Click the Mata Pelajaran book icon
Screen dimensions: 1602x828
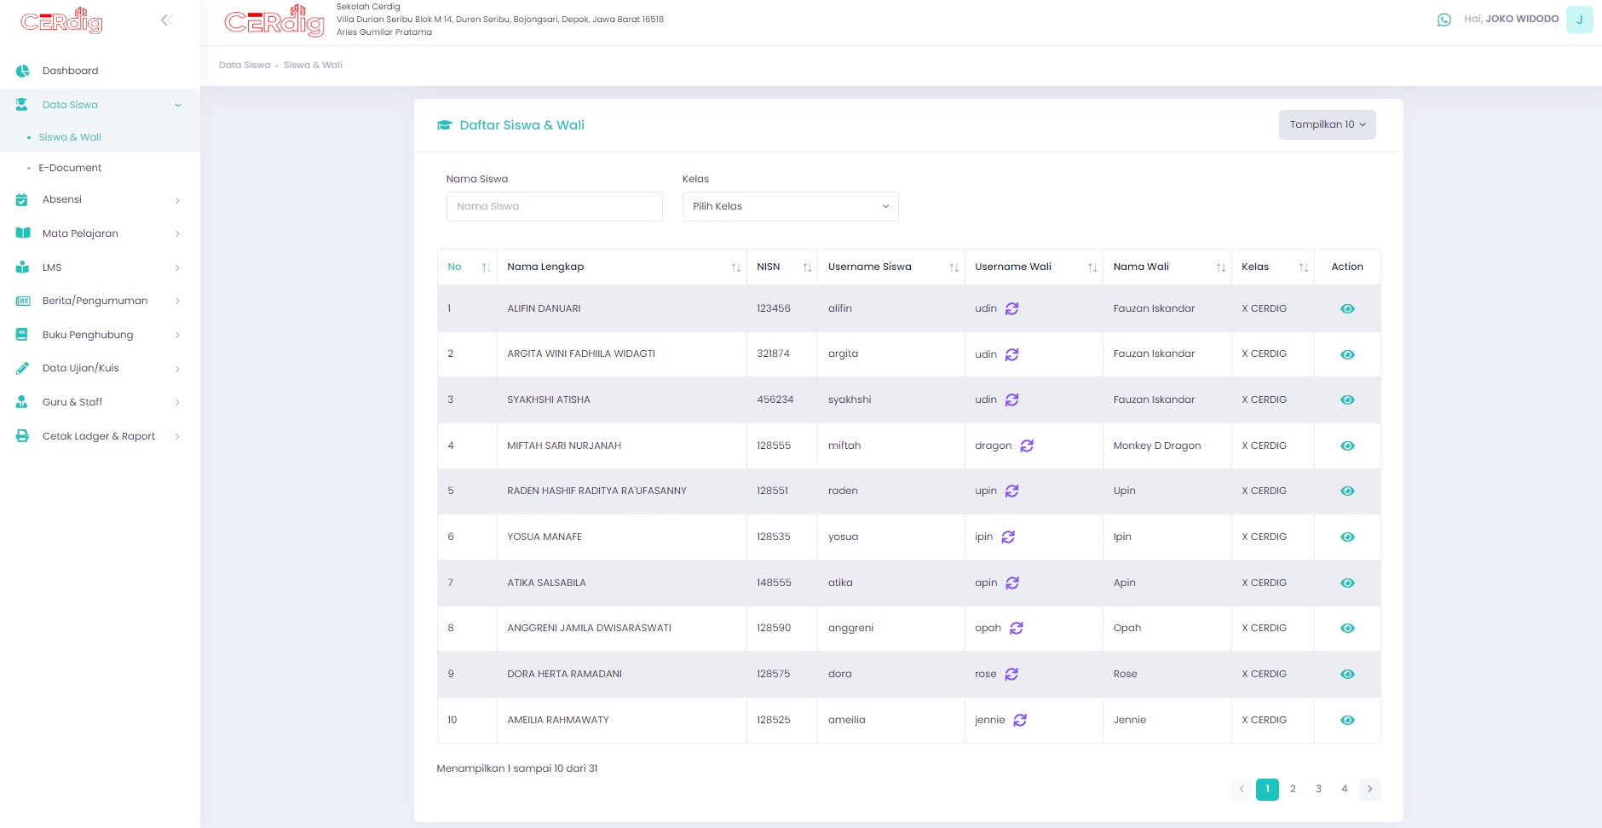23,233
